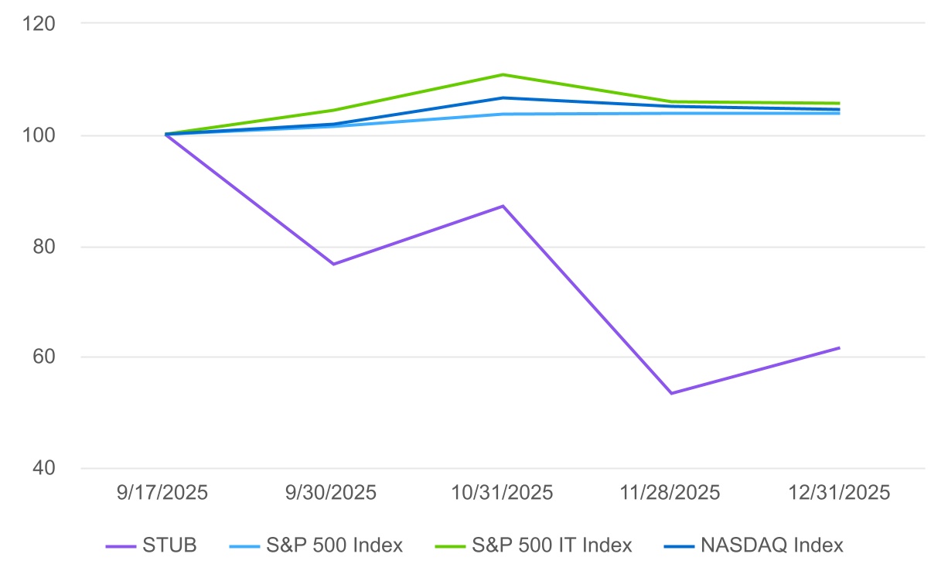948x588 pixels.
Task: Select the NASDAQ Index legend label
Action: [x=772, y=545]
